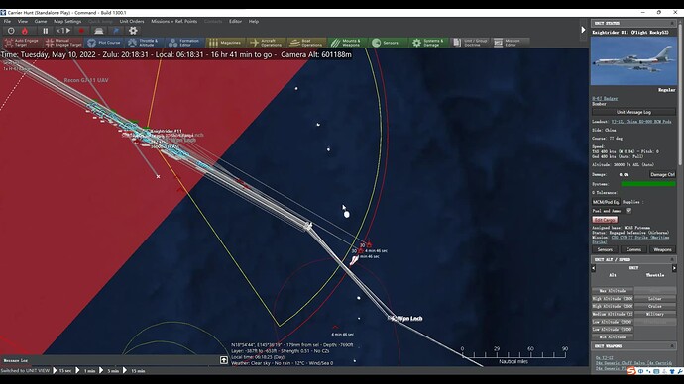This screenshot has width=684, height=384.
Task: Click the Damage Ctrl button
Action: [662, 174]
